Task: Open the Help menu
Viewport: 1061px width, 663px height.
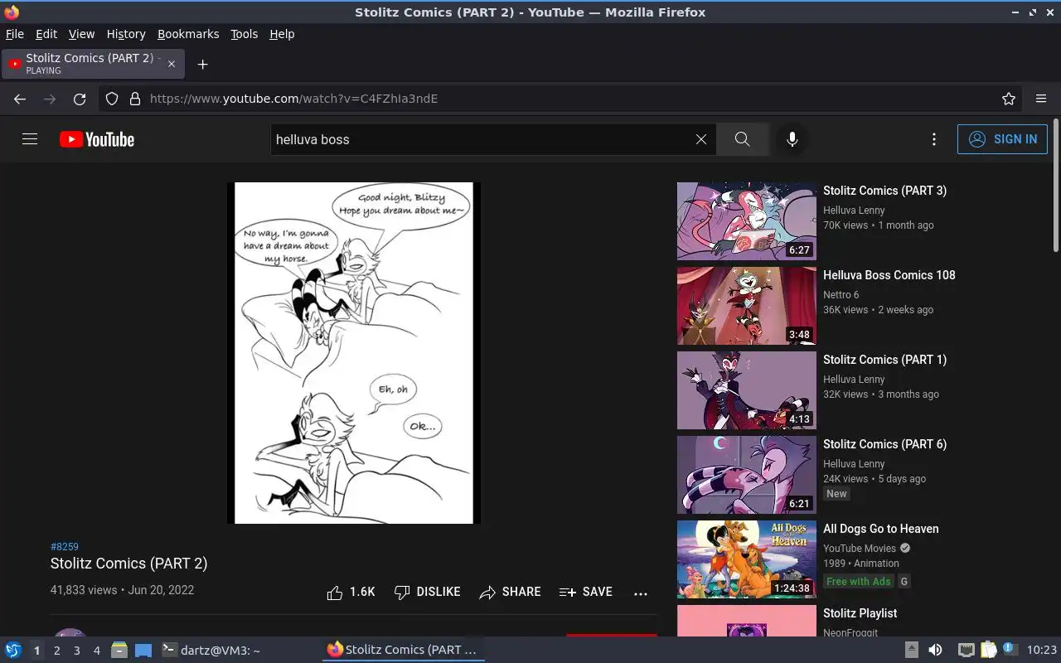Action: pos(282,34)
